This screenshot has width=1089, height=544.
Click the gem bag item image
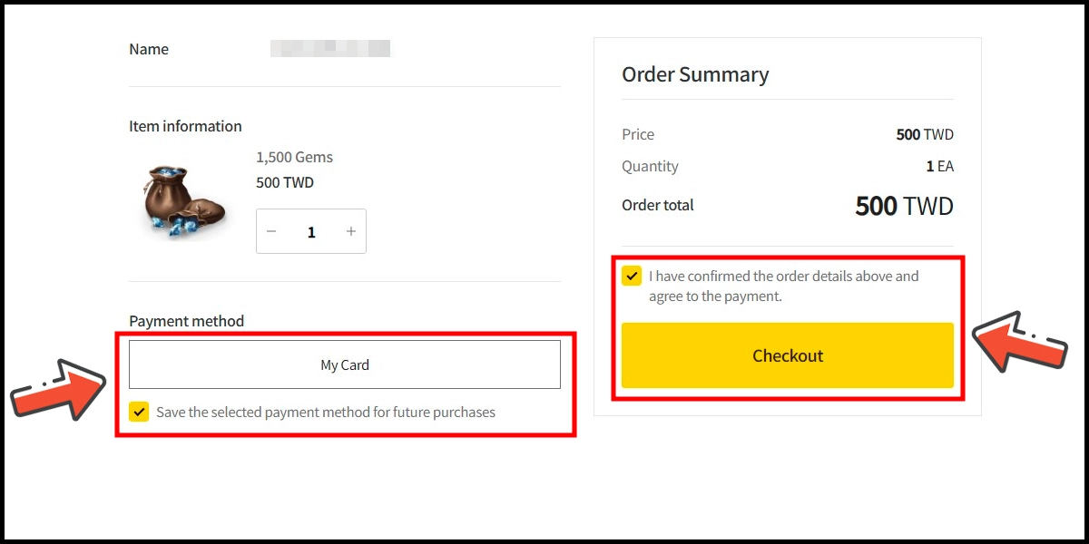pos(182,200)
